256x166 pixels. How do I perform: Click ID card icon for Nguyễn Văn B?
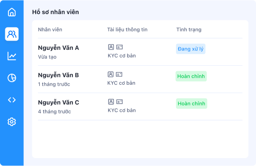[119, 74]
